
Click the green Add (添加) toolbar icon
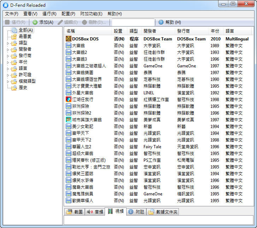click(35, 22)
